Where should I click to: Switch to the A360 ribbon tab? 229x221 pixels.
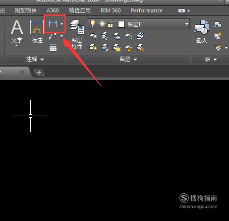pyautogui.click(x=53, y=10)
